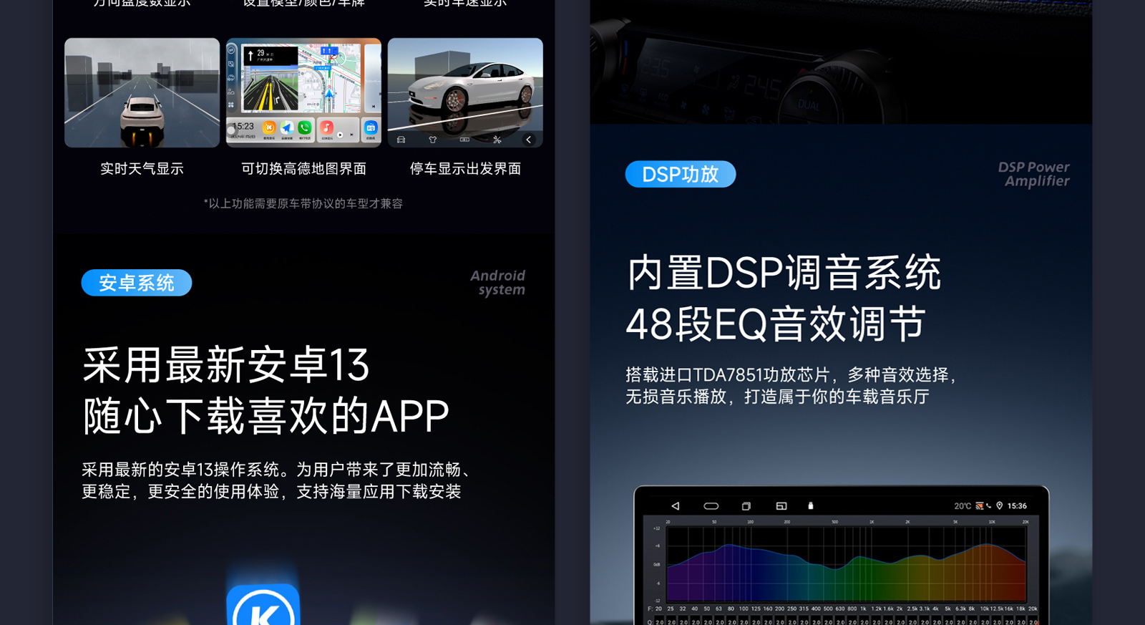Open the real-time weather display thumbnail
The width and height of the screenshot is (1145, 625).
pyautogui.click(x=142, y=93)
